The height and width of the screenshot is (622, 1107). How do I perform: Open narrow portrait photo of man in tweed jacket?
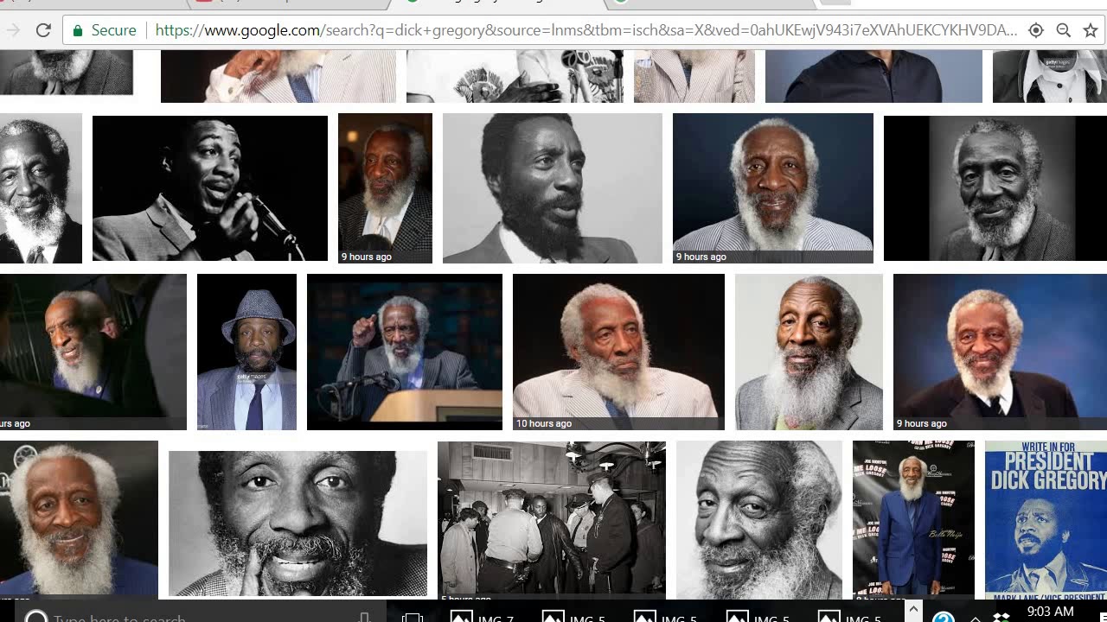pos(385,188)
